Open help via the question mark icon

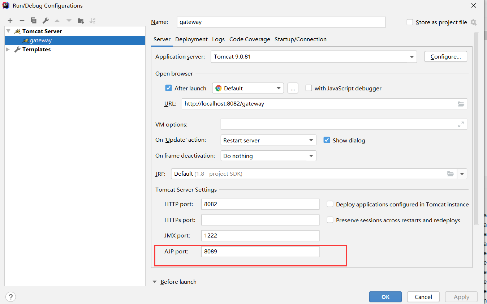click(10, 296)
